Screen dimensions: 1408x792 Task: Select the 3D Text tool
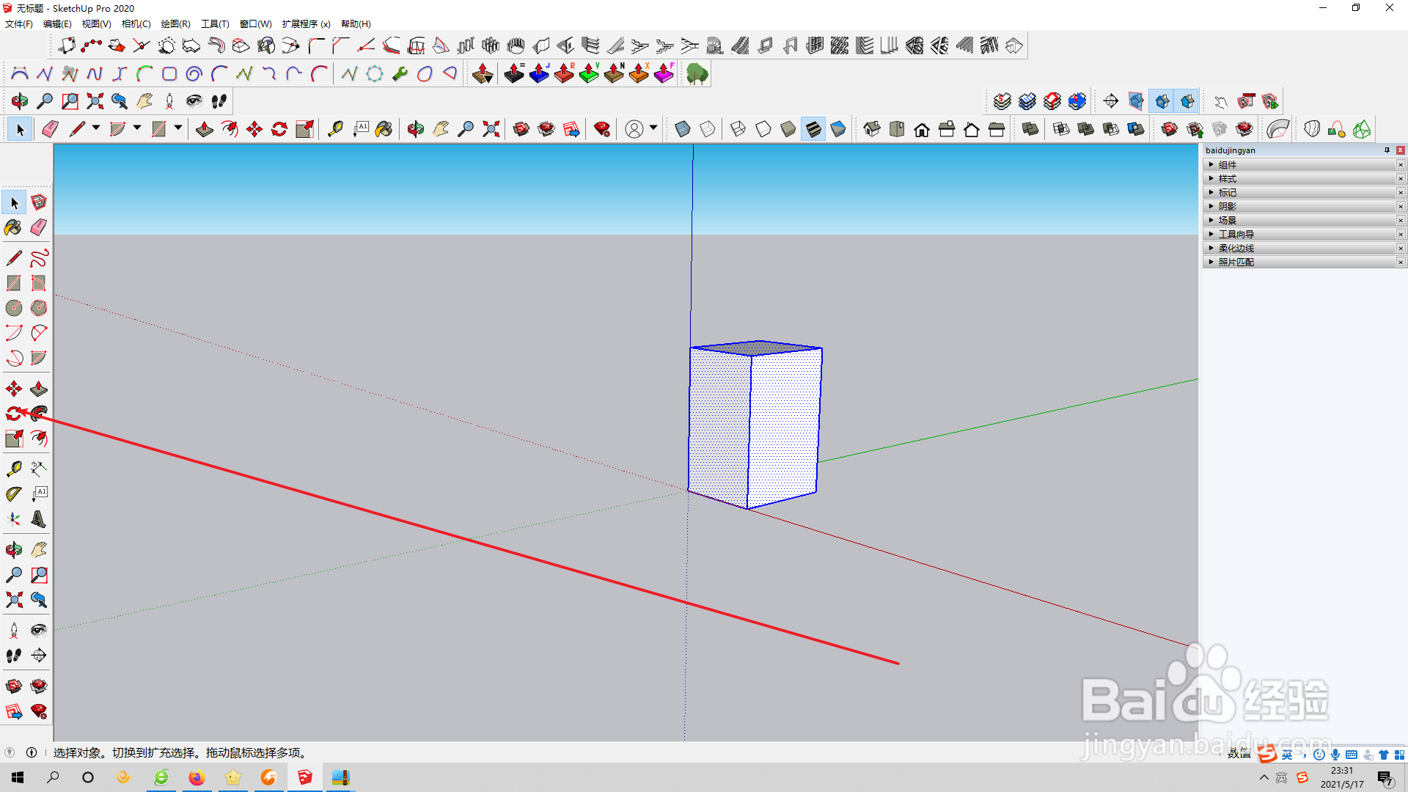click(39, 519)
